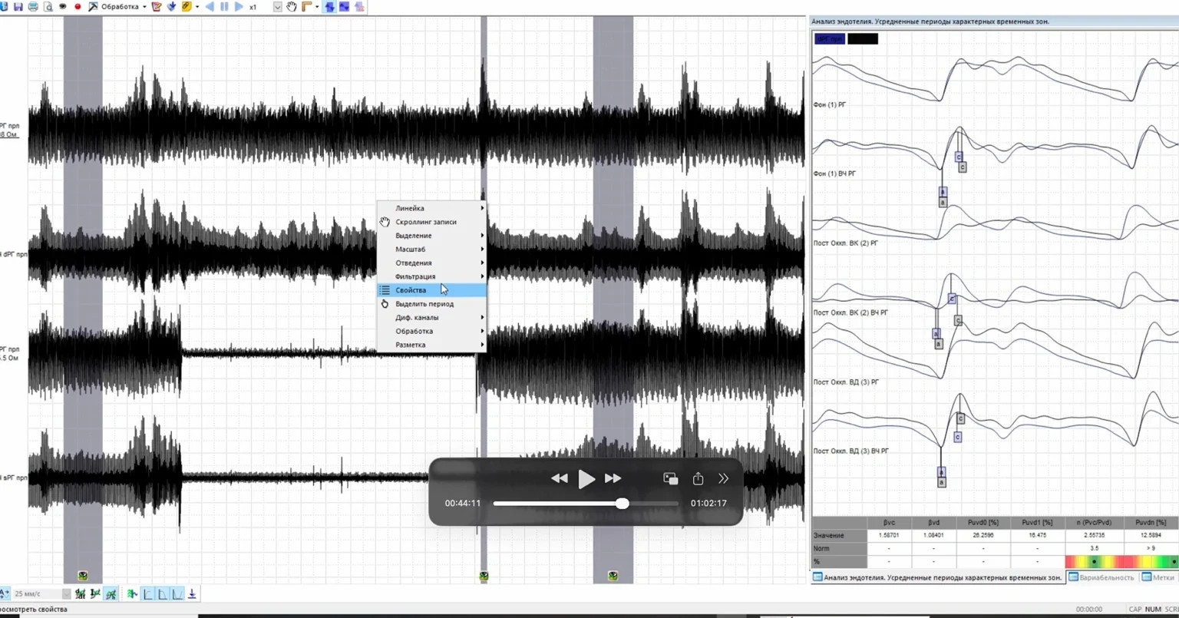Image resolution: width=1179 pixels, height=618 pixels.
Task: Click the event marker under first shaded zone
Action: click(83, 576)
